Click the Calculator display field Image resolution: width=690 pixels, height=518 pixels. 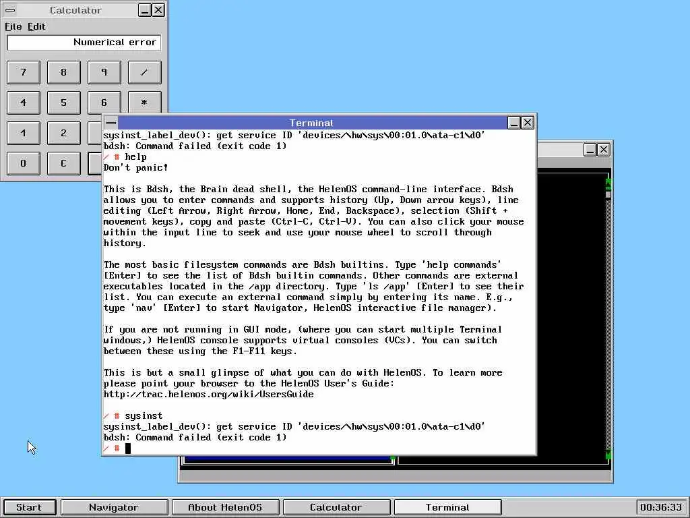pyautogui.click(x=84, y=42)
